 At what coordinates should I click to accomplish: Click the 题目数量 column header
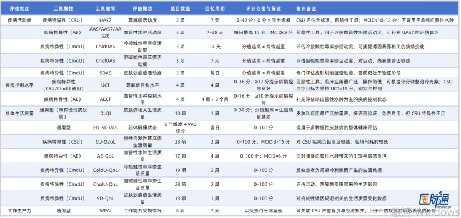180,8
